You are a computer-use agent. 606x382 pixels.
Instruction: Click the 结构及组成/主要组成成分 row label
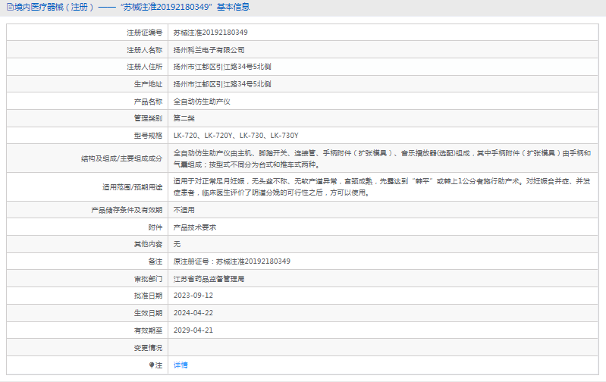[121, 158]
